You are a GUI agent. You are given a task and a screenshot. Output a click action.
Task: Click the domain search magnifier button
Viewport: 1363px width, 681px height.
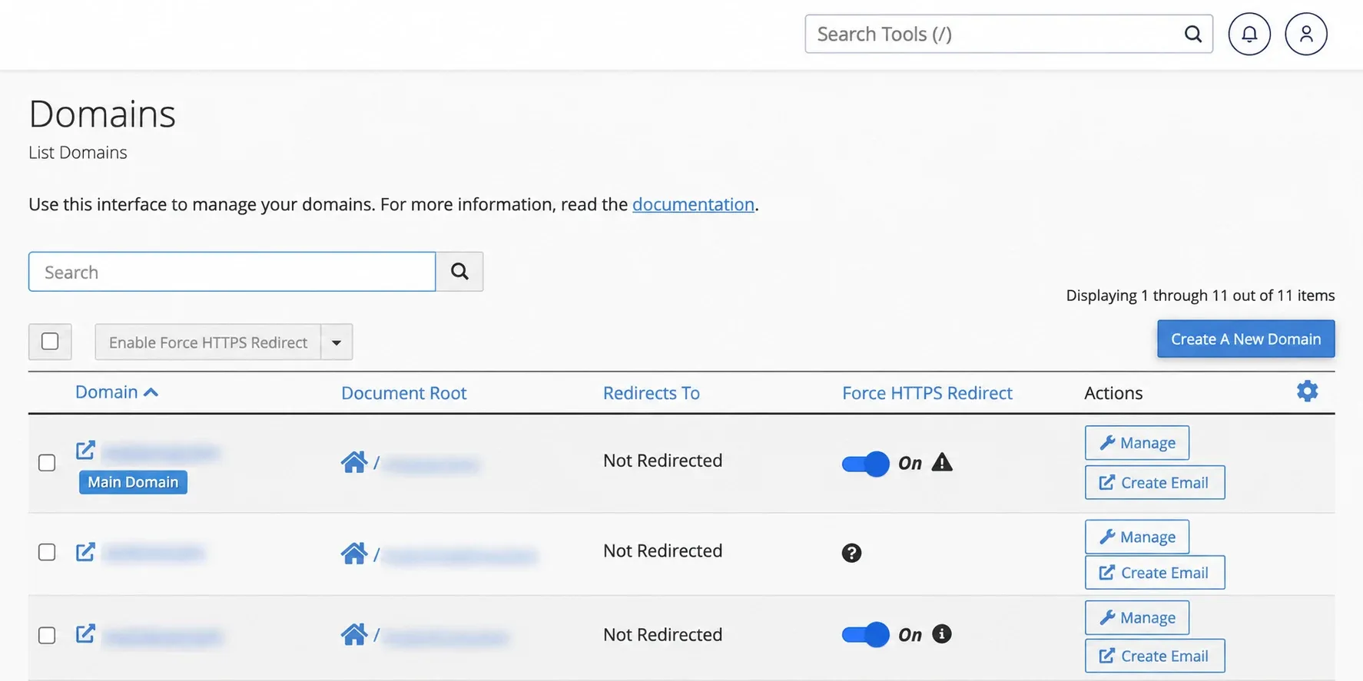pyautogui.click(x=459, y=272)
